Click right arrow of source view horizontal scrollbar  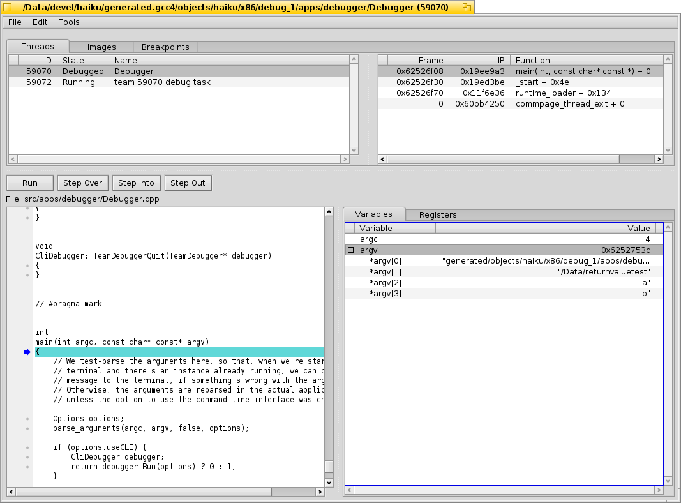pyautogui.click(x=320, y=492)
